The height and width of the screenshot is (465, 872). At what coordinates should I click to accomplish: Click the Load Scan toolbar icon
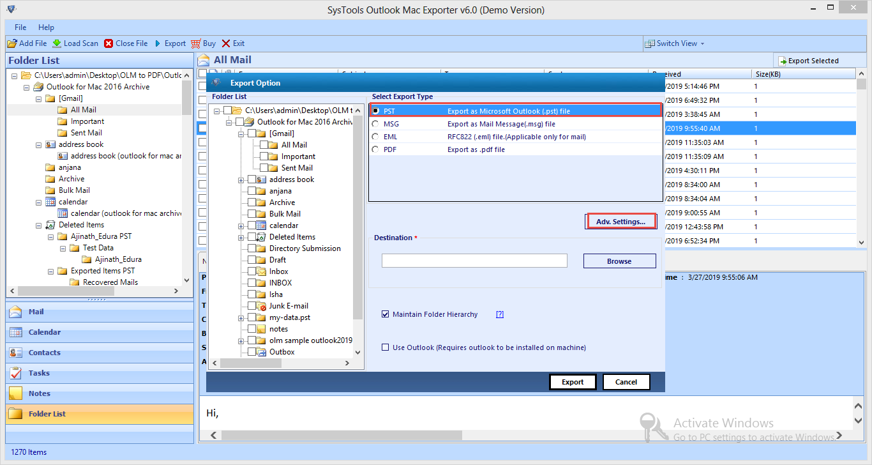pyautogui.click(x=57, y=43)
